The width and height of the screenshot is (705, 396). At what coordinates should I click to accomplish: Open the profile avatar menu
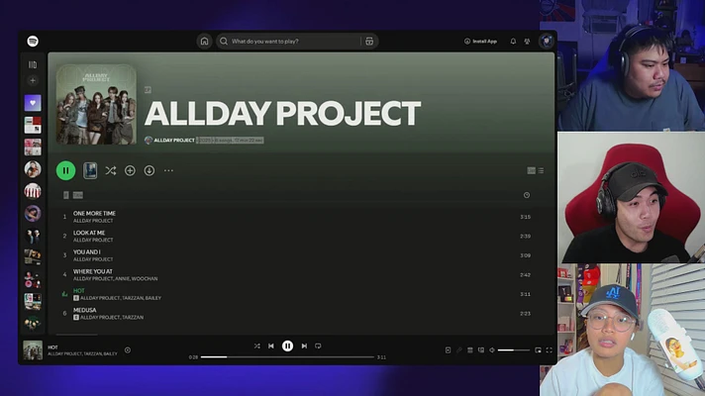point(547,41)
